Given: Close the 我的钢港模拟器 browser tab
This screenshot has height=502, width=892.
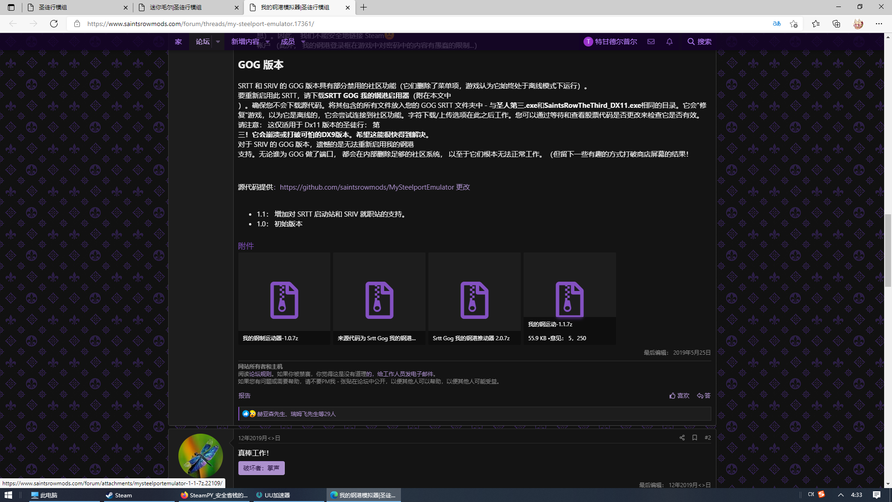Looking at the screenshot, I should [348, 7].
